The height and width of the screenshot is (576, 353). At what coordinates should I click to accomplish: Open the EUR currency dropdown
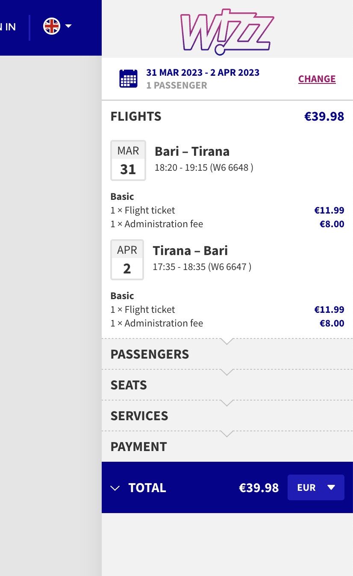point(316,487)
